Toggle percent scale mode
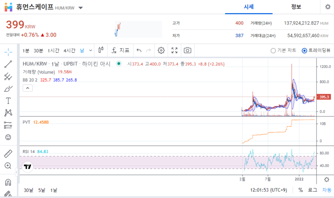This screenshot has height=198, width=334. pyautogui.click(x=301, y=190)
